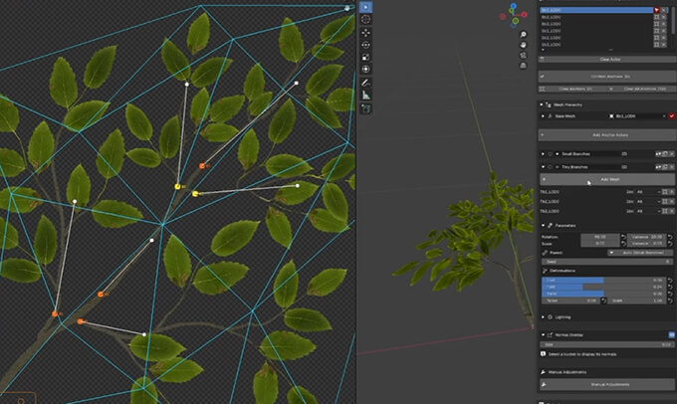This screenshot has height=404, width=677.
Task: Select the Measure tool
Action: click(365, 95)
